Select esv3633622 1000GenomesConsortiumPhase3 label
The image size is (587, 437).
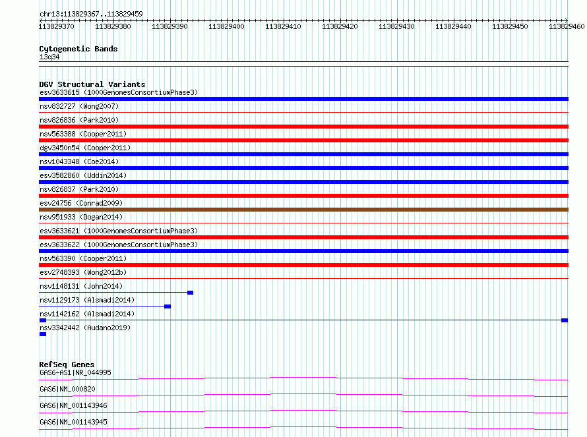[119, 245]
